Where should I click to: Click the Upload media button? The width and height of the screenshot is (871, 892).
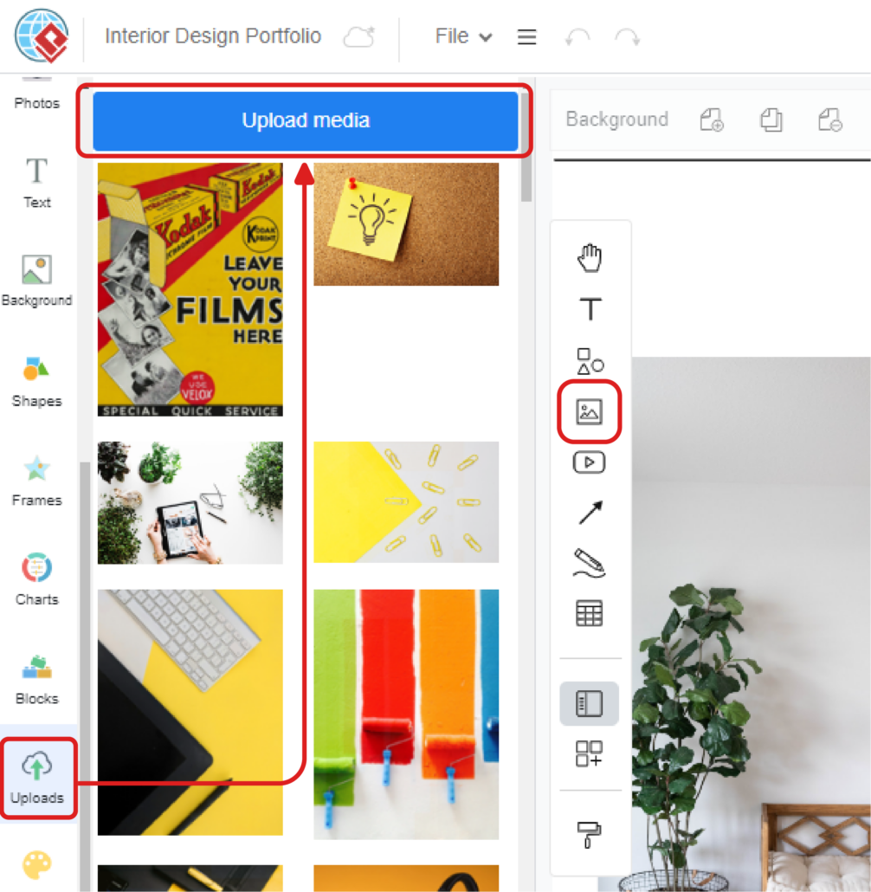click(305, 120)
